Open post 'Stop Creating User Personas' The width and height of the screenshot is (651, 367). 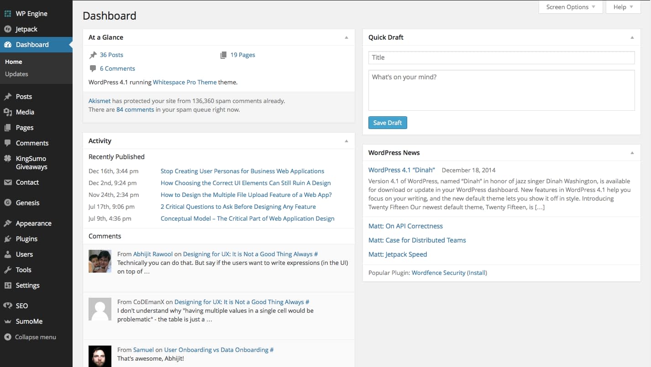coord(242,171)
